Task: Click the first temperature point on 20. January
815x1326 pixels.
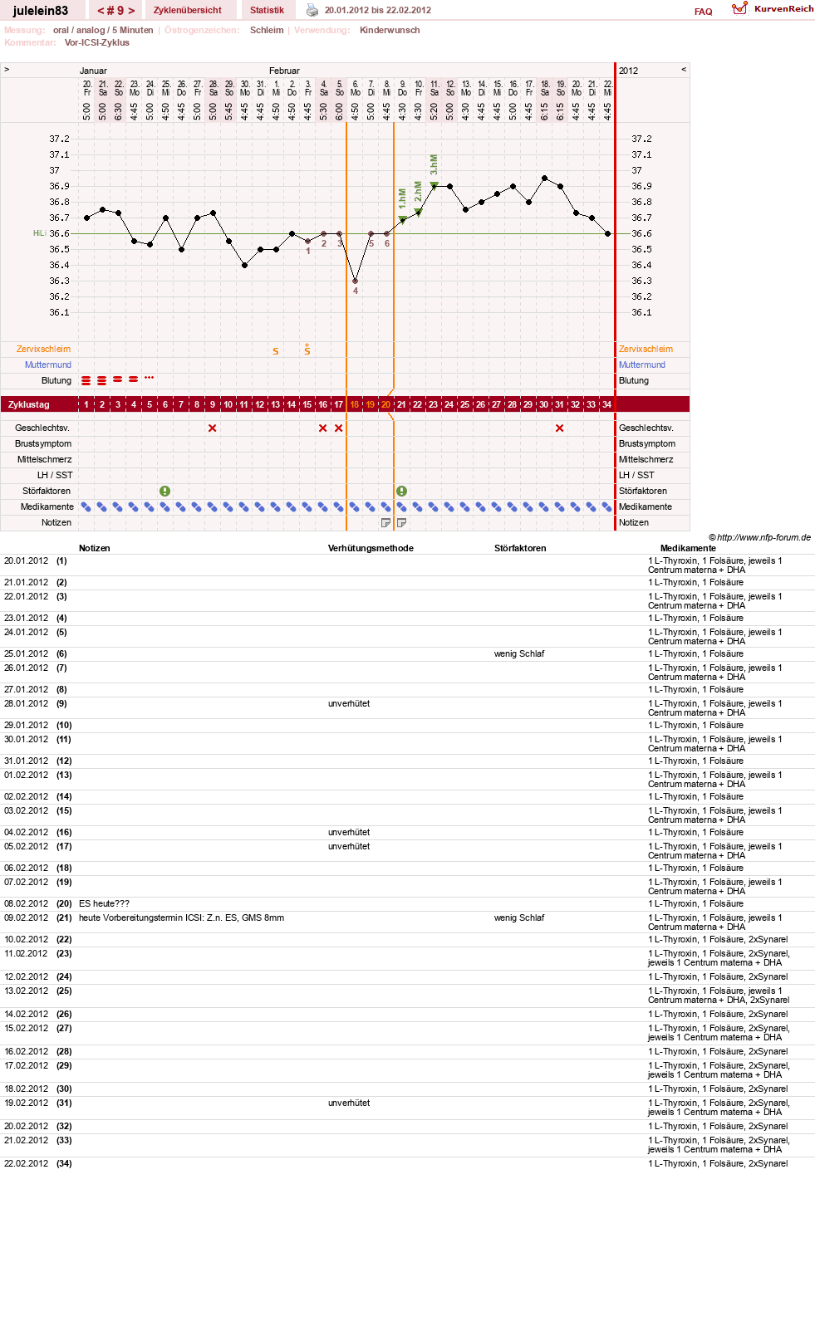Action: pyautogui.click(x=87, y=218)
